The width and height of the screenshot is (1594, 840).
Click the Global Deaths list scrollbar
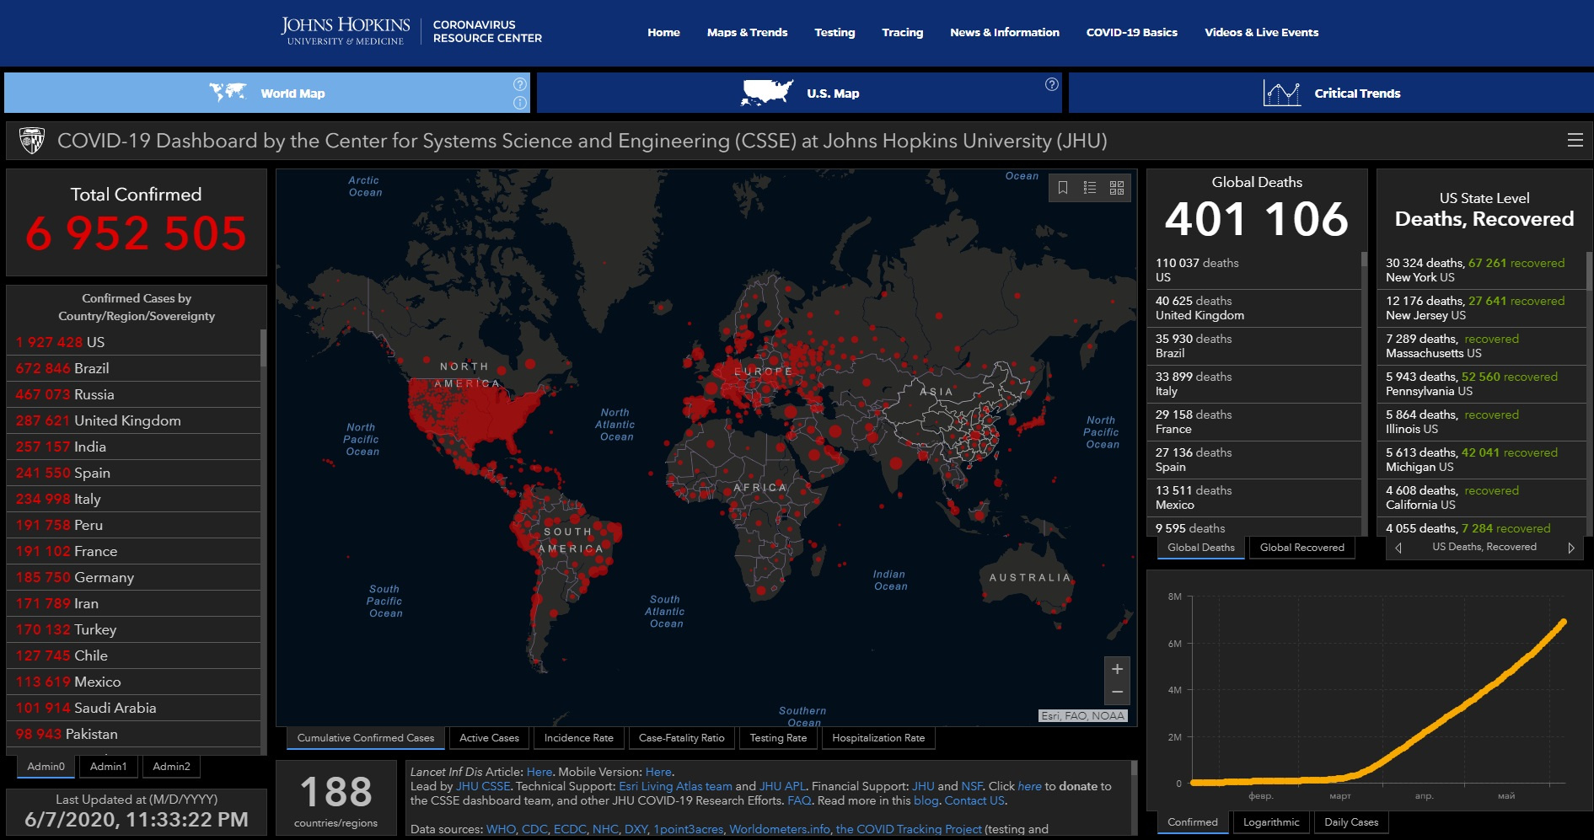(x=1364, y=259)
